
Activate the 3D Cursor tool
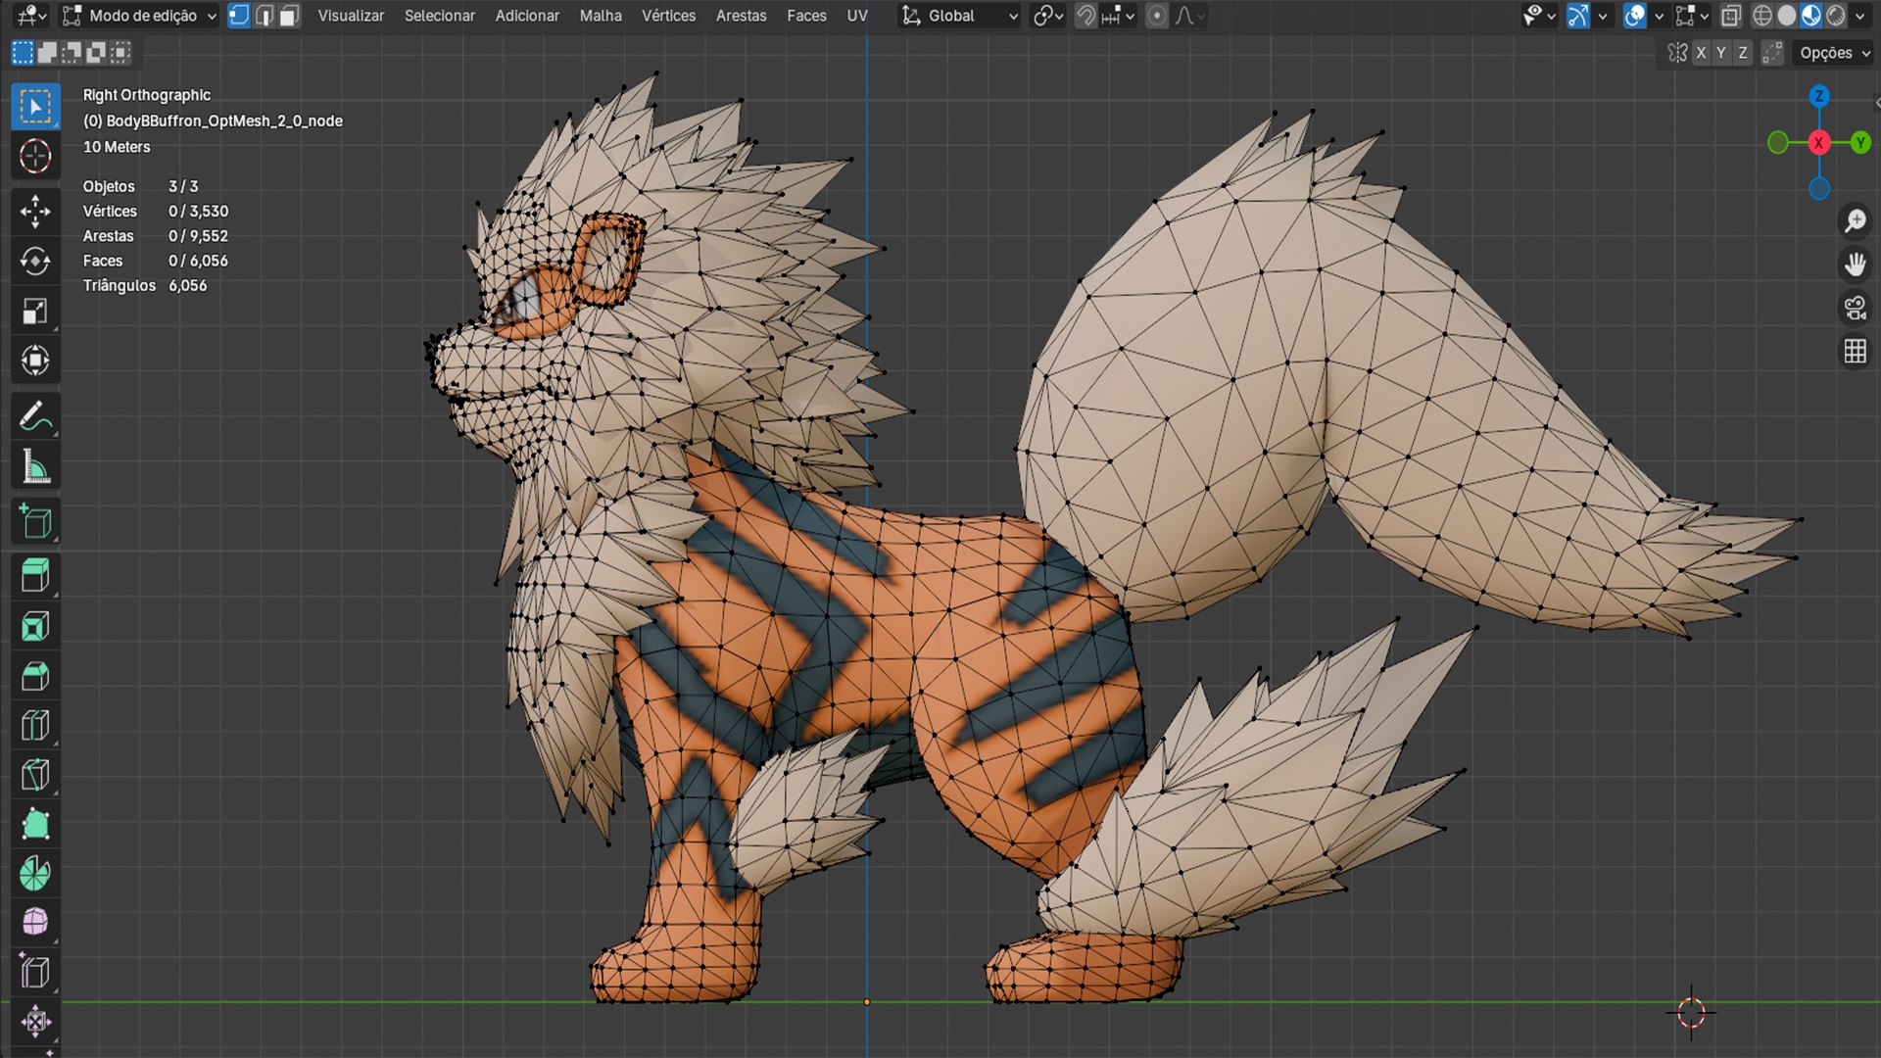(x=35, y=156)
